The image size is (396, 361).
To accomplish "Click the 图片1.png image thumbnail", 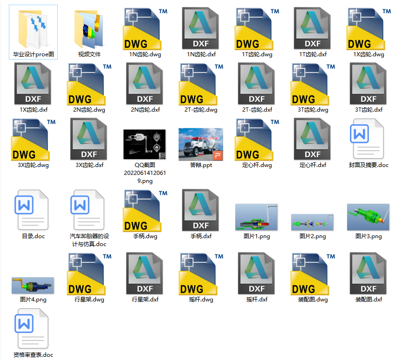I will point(257,217).
